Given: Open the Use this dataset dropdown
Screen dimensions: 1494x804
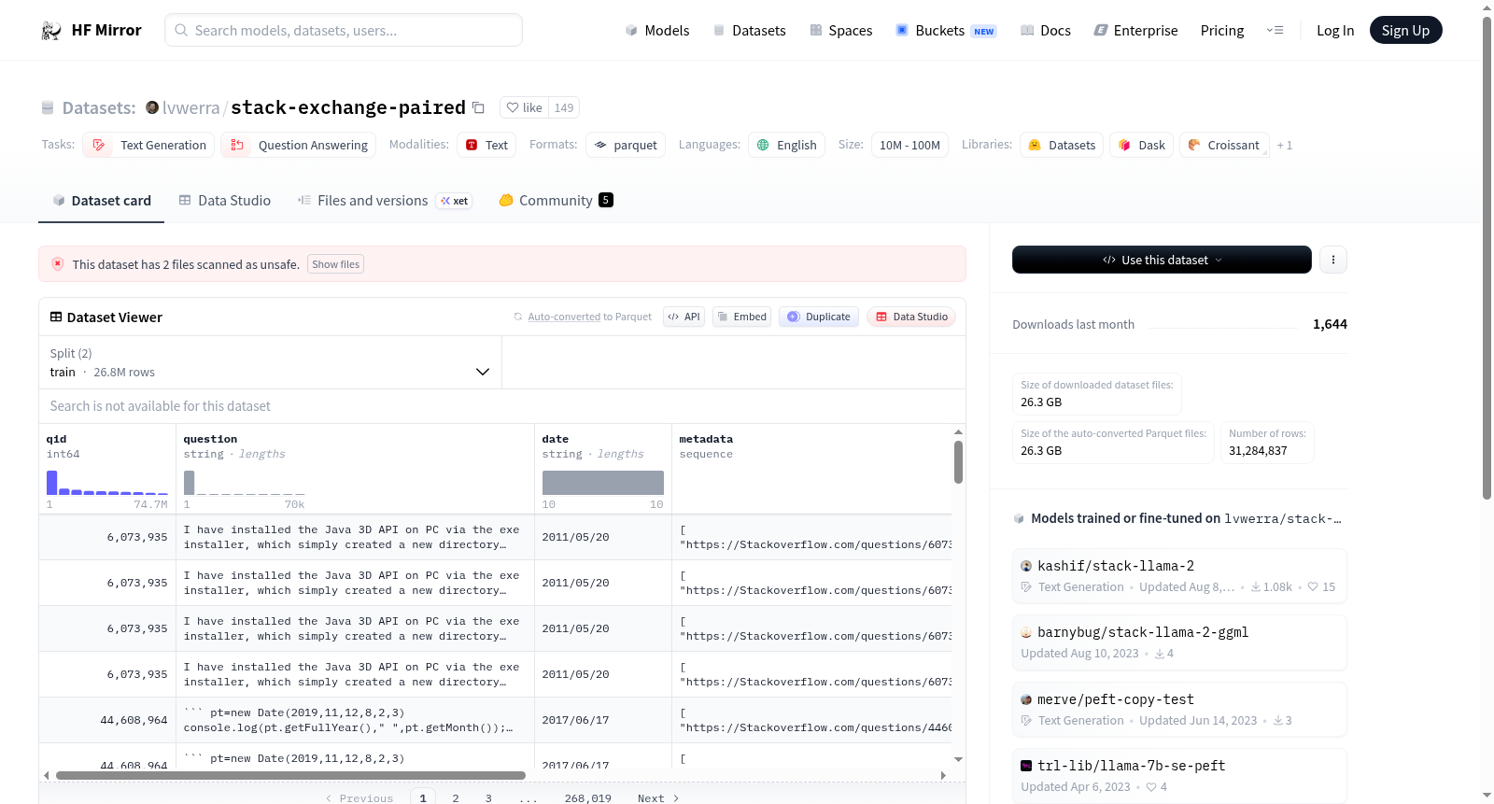Looking at the screenshot, I should 1162,260.
